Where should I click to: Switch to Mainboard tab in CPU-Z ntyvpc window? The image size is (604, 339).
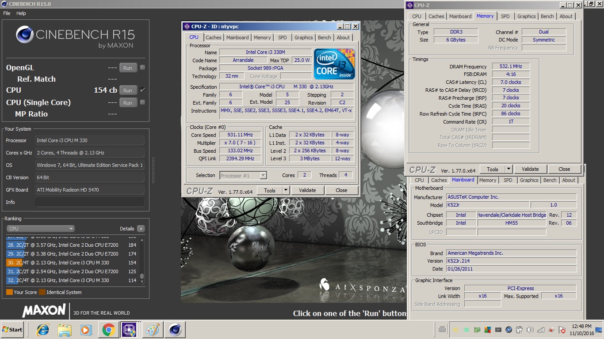[237, 38]
